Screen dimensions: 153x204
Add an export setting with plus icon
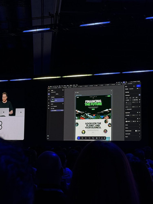click(140, 137)
